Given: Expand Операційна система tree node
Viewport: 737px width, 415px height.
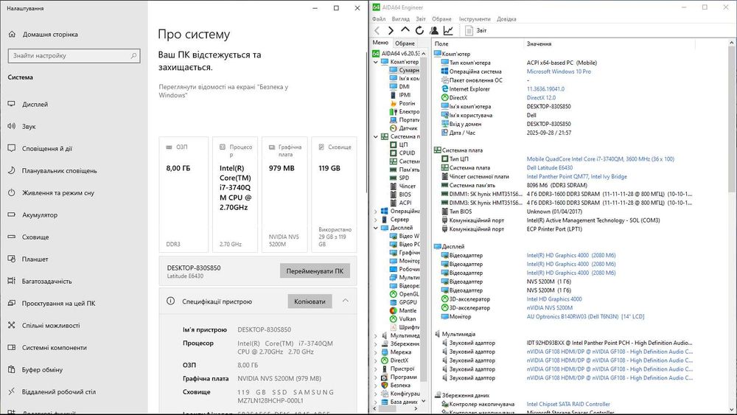Looking at the screenshot, I should (x=376, y=212).
